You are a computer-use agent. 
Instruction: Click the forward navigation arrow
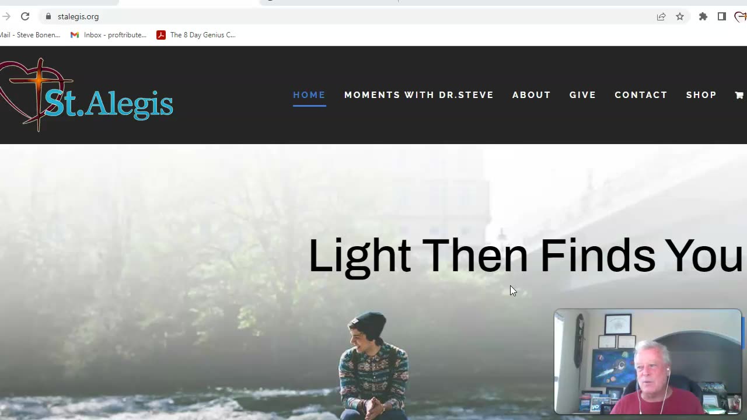tap(6, 16)
